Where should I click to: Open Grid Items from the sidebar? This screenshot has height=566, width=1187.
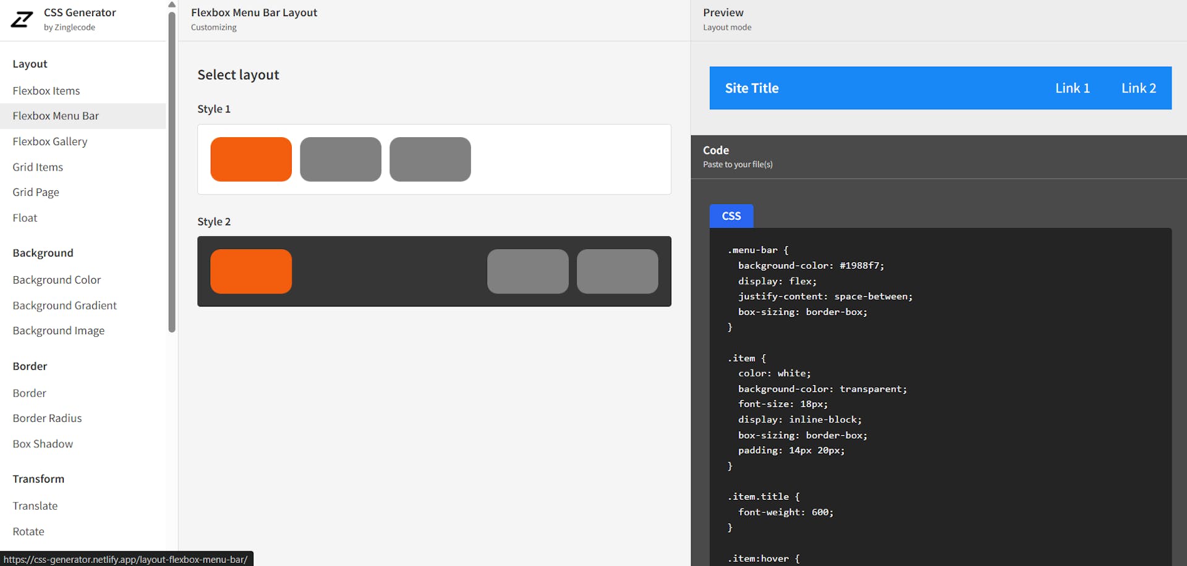(x=38, y=167)
